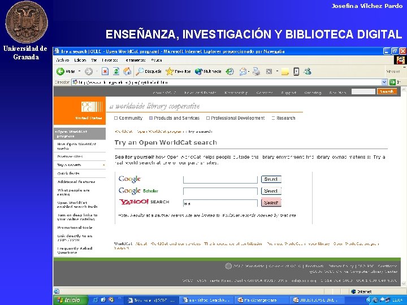
Task: Open the Home page house icon
Action: pyautogui.click(x=127, y=71)
